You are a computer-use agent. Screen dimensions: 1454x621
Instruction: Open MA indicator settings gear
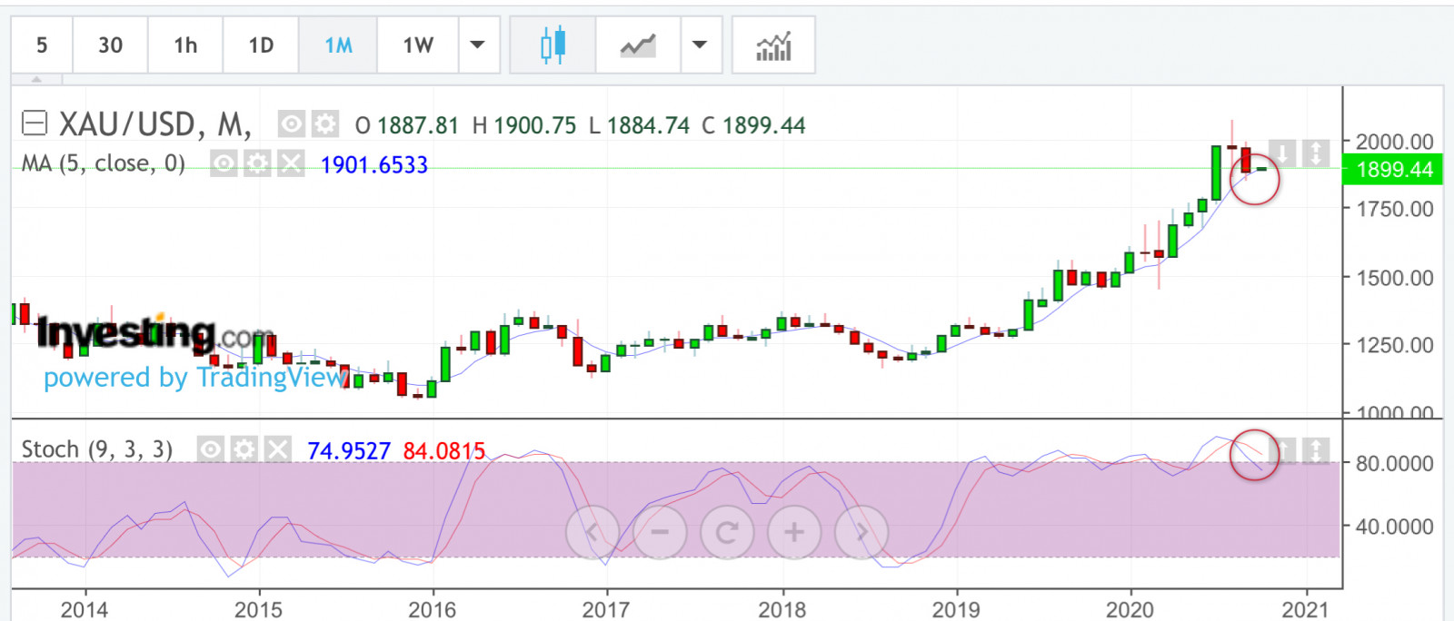[x=258, y=163]
